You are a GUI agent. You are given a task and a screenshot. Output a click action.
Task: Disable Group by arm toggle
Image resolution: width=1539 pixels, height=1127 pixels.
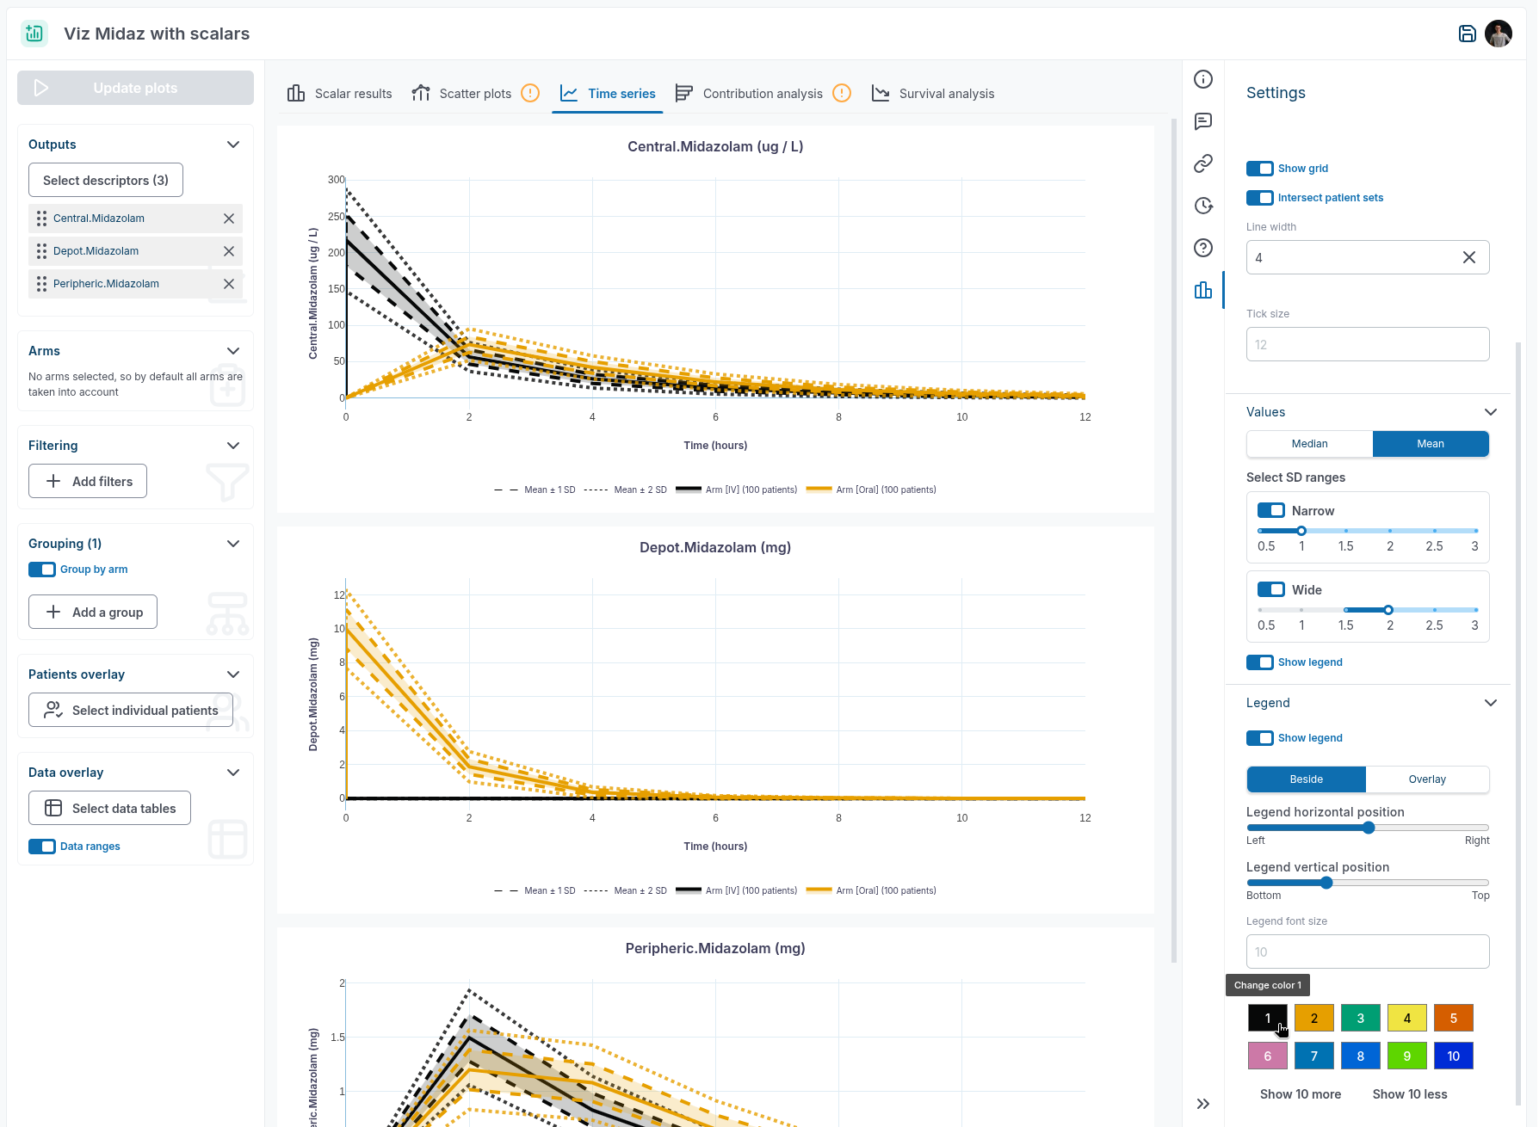click(x=42, y=570)
